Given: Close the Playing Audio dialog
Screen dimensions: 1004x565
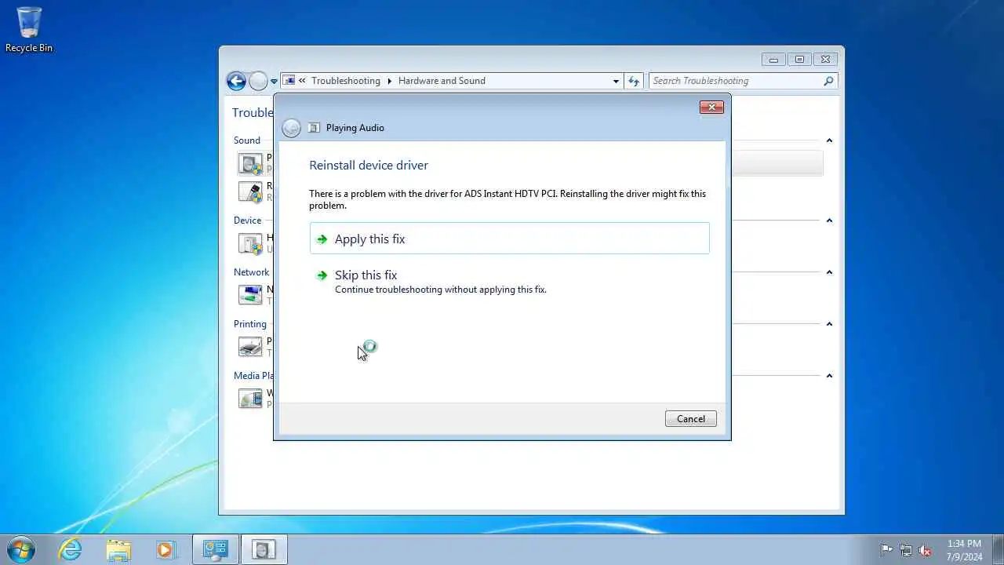Looking at the screenshot, I should coord(711,108).
